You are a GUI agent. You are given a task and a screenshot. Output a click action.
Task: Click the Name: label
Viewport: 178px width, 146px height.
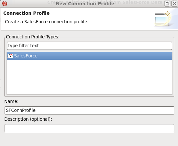coord(11,101)
